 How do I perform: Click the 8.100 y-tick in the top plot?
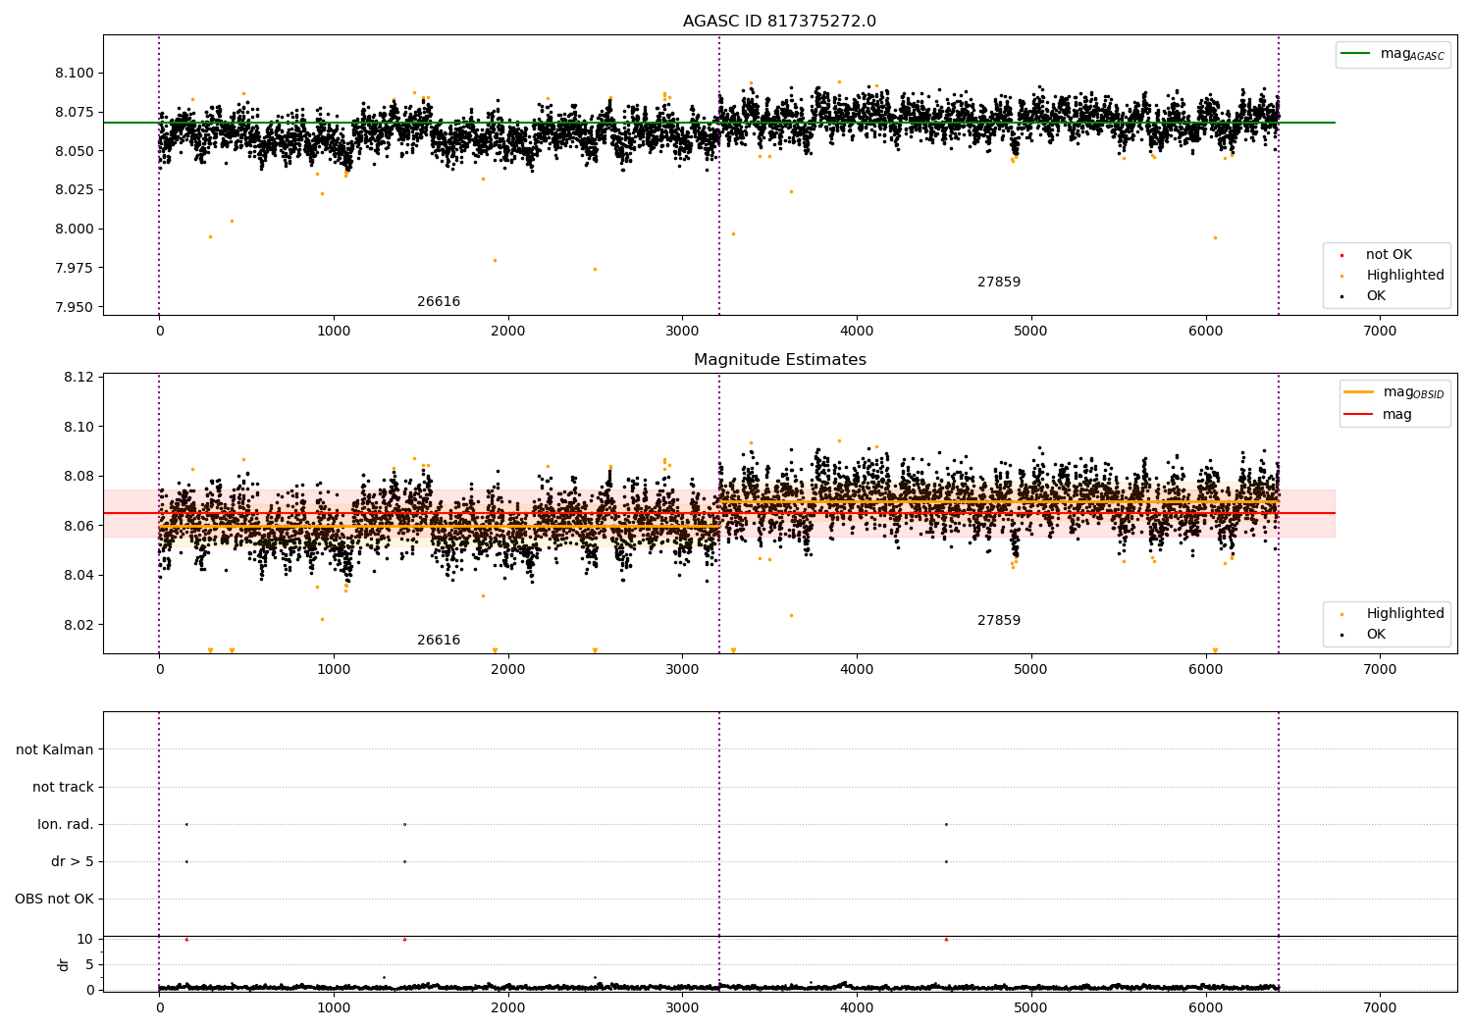pos(75,74)
